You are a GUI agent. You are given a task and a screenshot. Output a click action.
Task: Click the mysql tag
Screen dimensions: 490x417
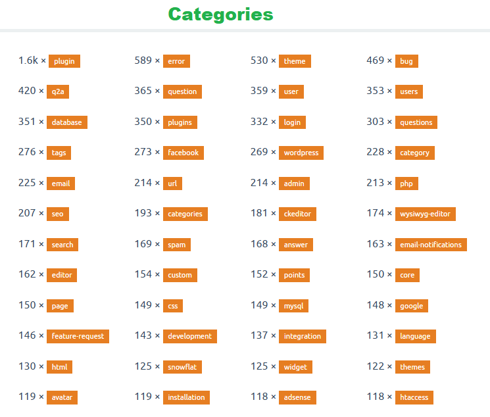tap(293, 306)
